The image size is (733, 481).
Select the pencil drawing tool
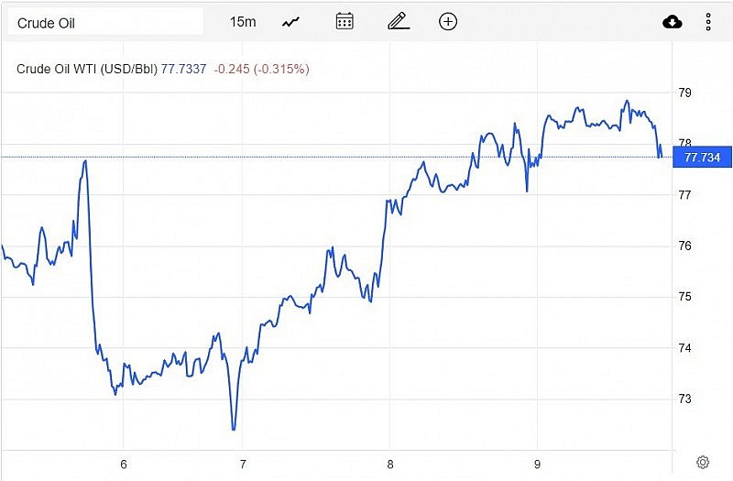(x=397, y=22)
